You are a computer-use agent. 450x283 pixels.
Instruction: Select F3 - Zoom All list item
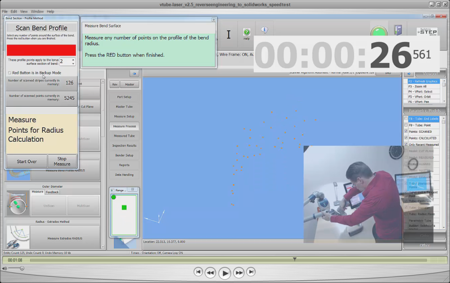423,86
